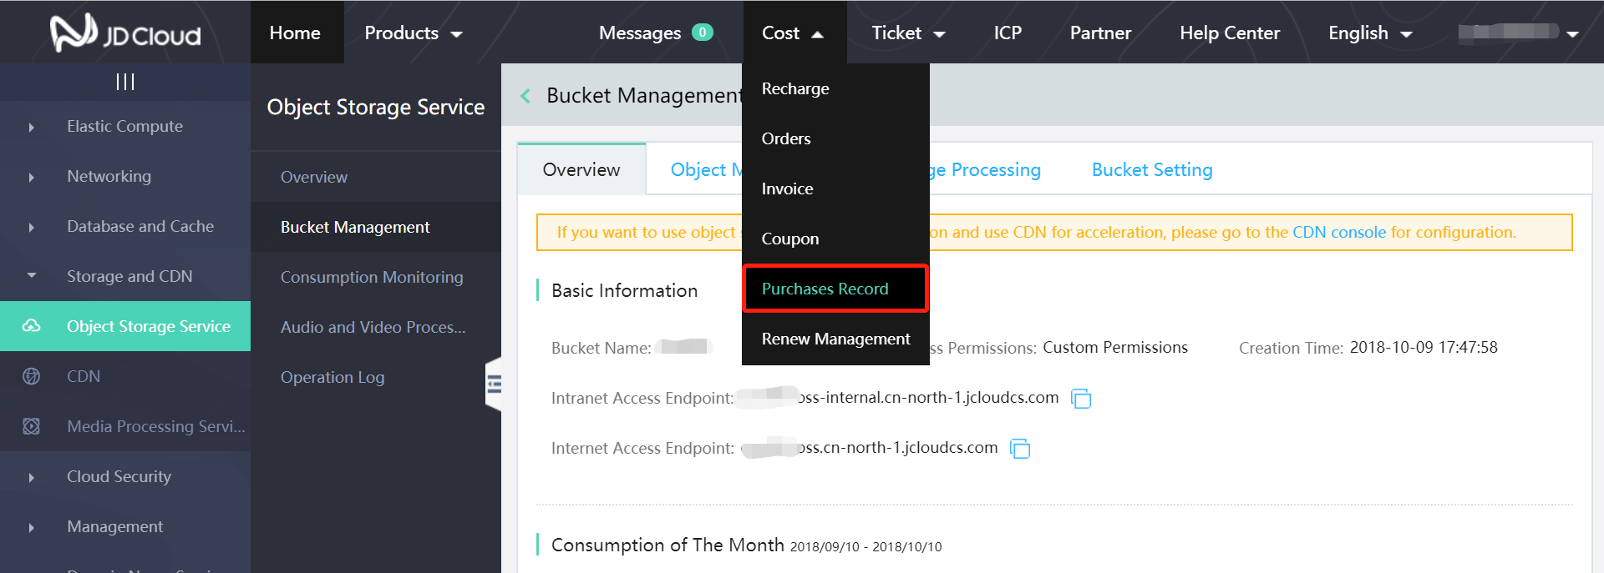Open the CDN console link
1604x573 pixels.
point(1339,232)
